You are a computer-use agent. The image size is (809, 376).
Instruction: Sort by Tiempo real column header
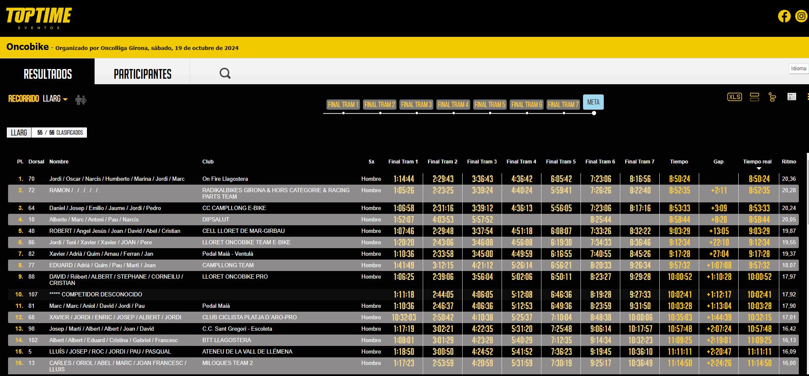tap(757, 162)
